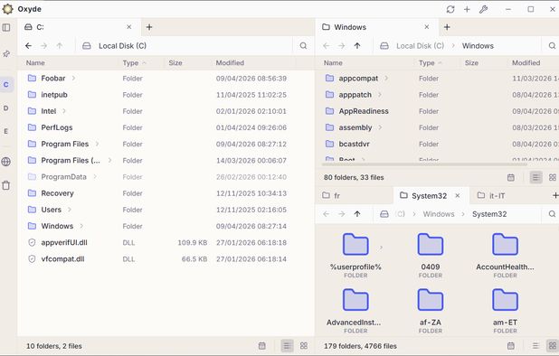Expand the Foobar folder chevron
Image resolution: width=559 pixels, height=356 pixels.
coord(73,78)
